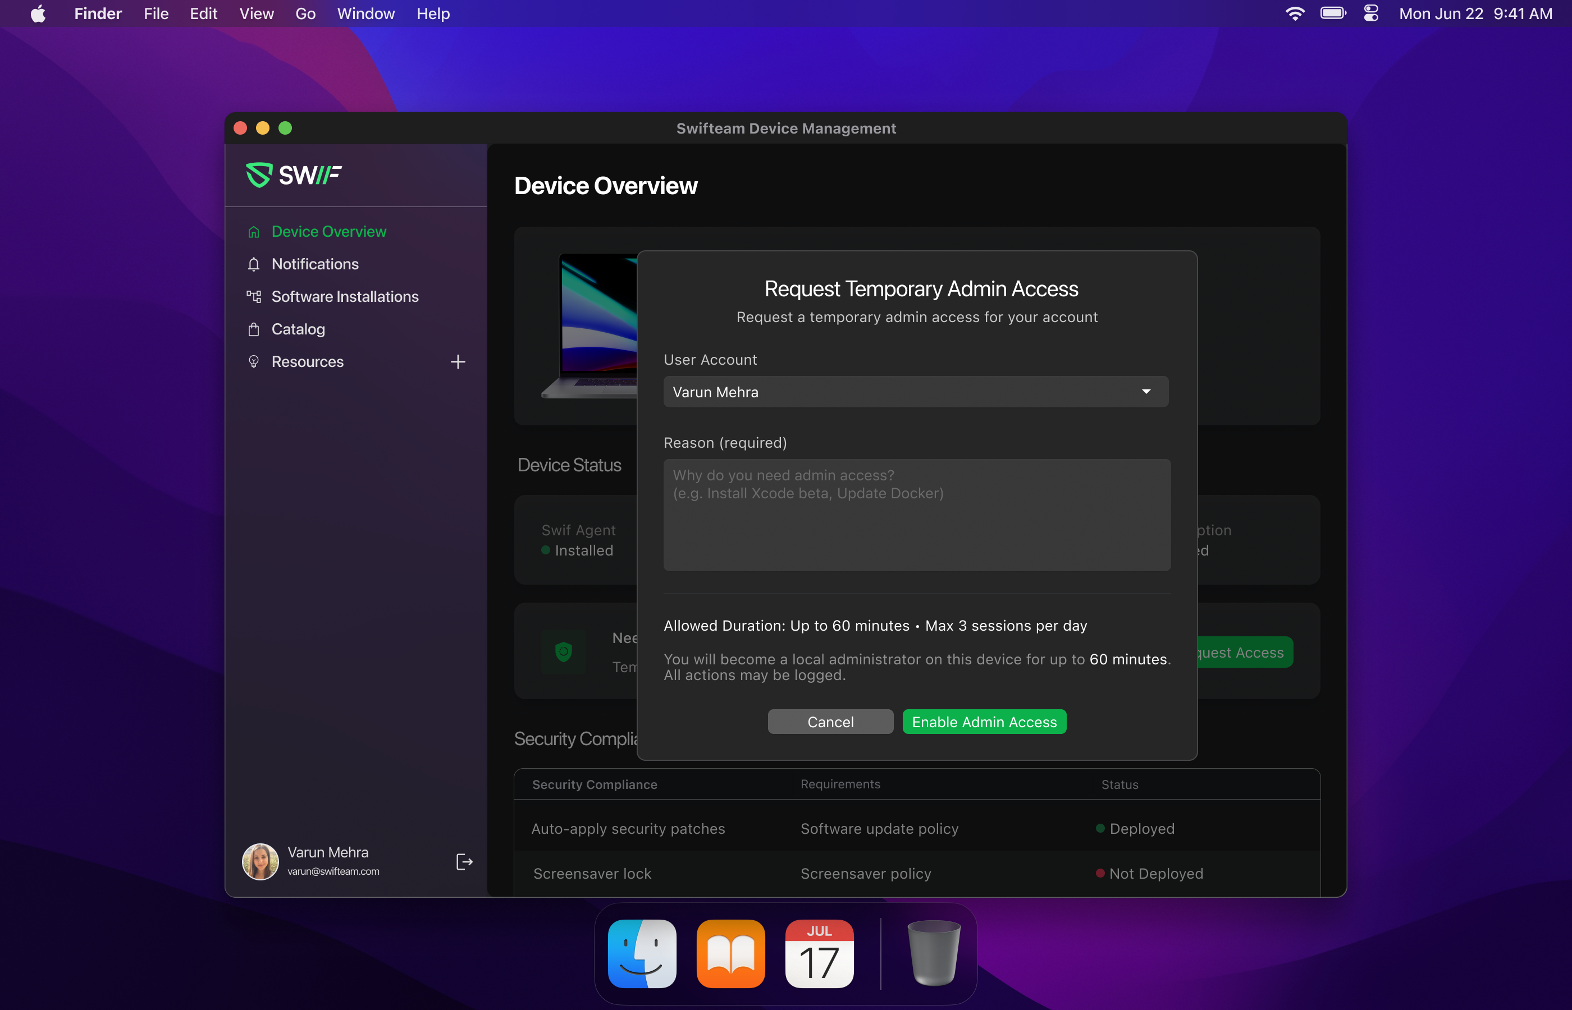Click the Catalog bag icon

[253, 329]
